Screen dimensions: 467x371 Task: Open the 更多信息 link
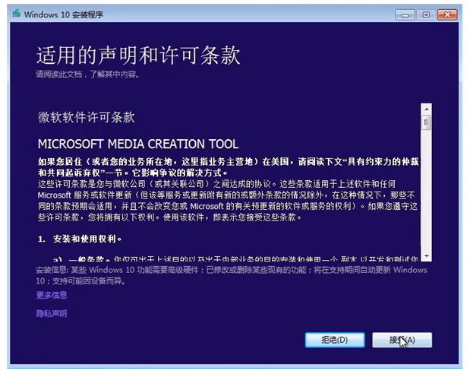pyautogui.click(x=52, y=295)
